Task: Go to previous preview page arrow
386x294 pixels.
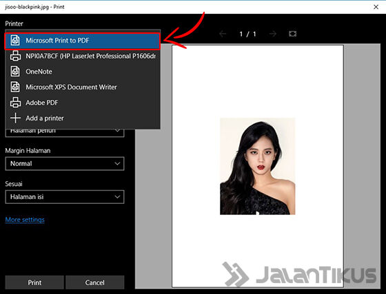Action: (x=223, y=34)
